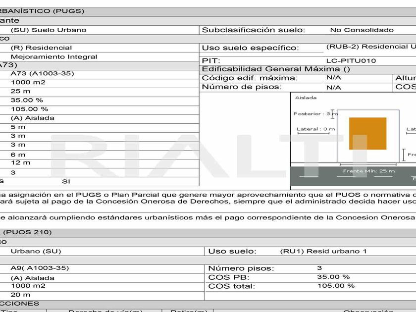Select the '(SU) Suelo Urbano' value

(49, 30)
